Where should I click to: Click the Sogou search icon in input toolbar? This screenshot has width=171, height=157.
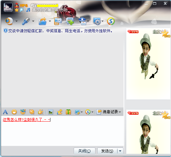(x=88, y=112)
